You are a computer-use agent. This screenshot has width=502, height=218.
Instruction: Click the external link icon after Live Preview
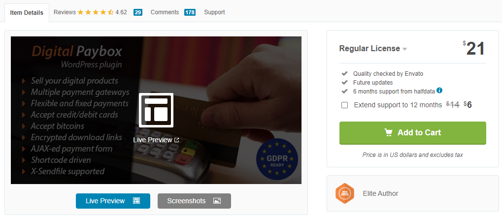[x=176, y=140]
